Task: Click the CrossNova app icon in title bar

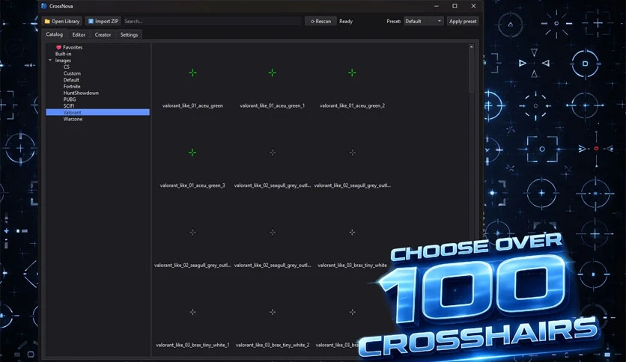Action: point(44,6)
